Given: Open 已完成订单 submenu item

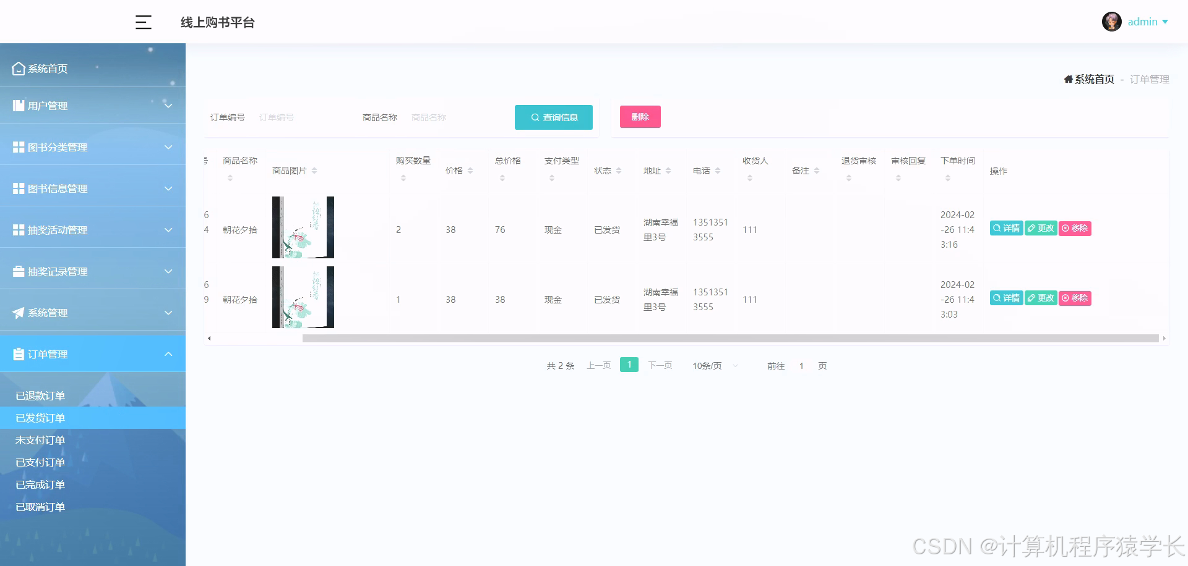Looking at the screenshot, I should [93, 484].
